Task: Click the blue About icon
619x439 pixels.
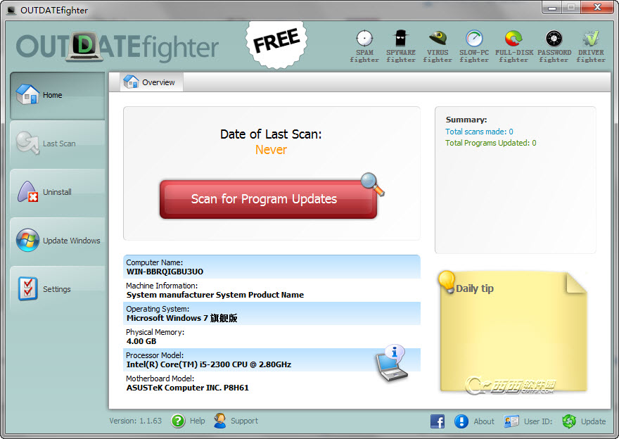Action: (x=461, y=421)
